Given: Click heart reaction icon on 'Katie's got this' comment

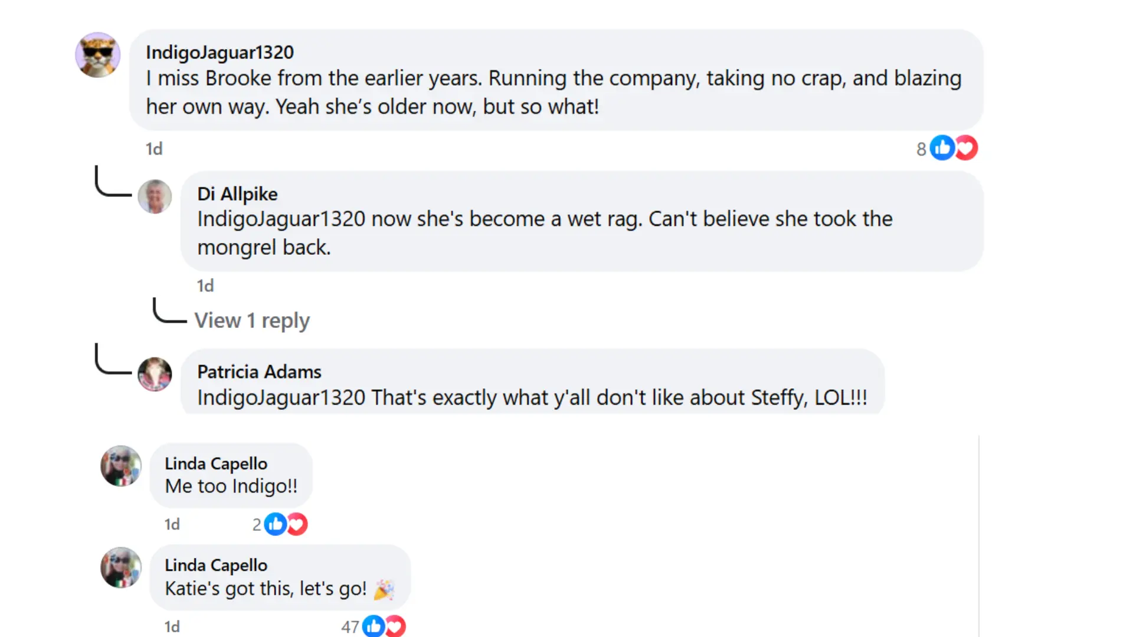Looking at the screenshot, I should tap(395, 626).
